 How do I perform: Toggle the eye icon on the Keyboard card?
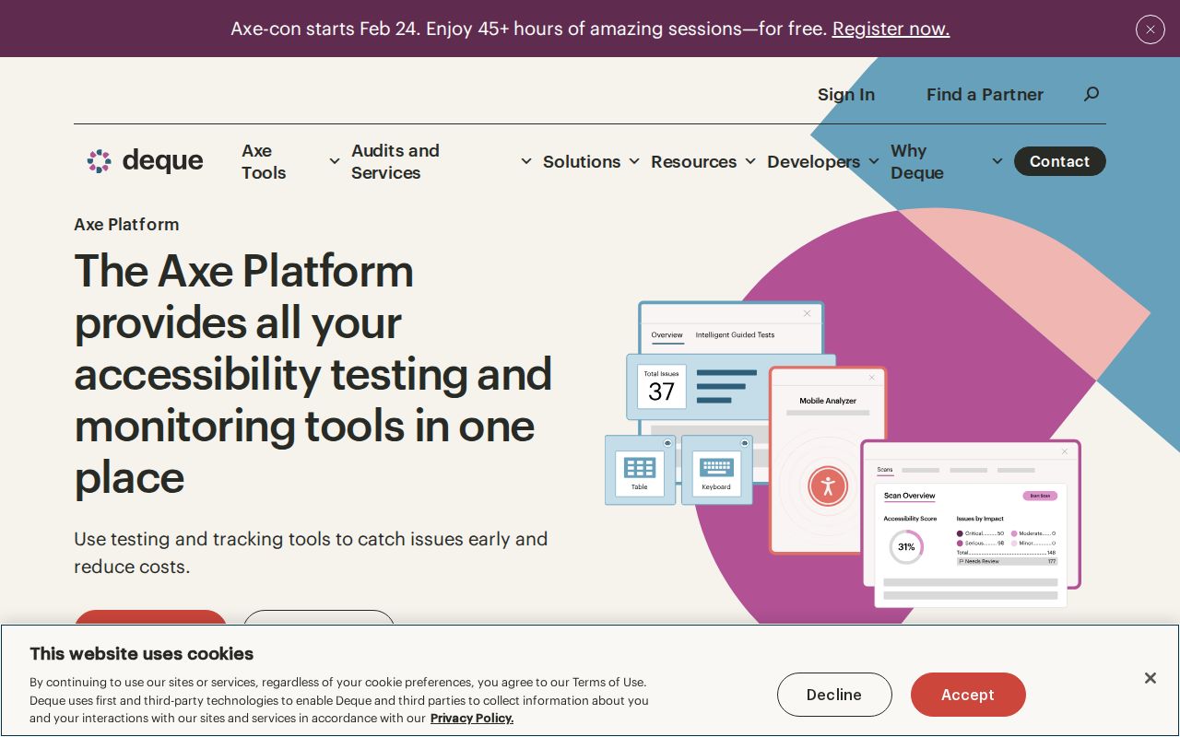click(x=744, y=443)
